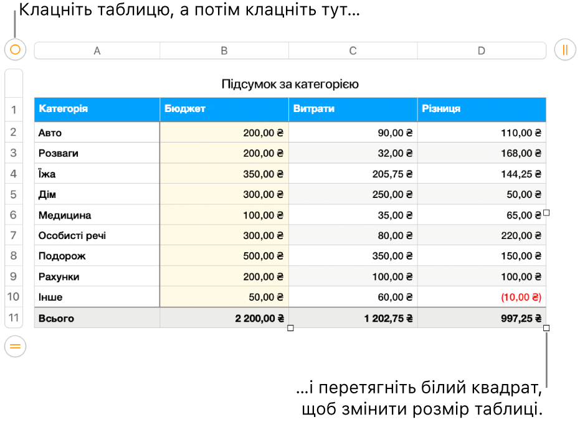Select the Всього footer cell

tap(97, 318)
